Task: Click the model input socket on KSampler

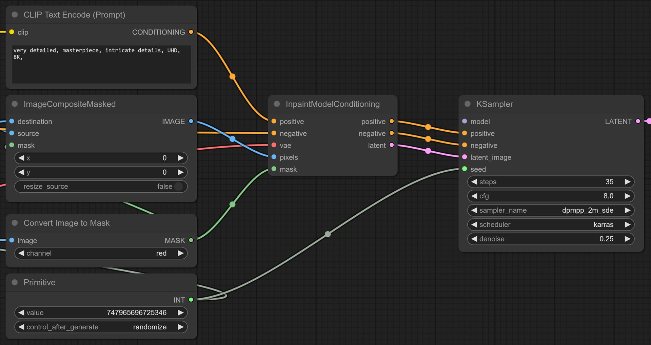Action: click(x=465, y=121)
